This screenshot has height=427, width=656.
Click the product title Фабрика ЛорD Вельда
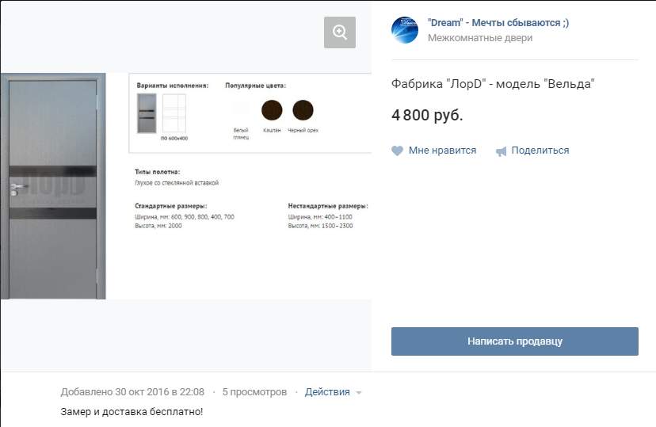coord(493,84)
